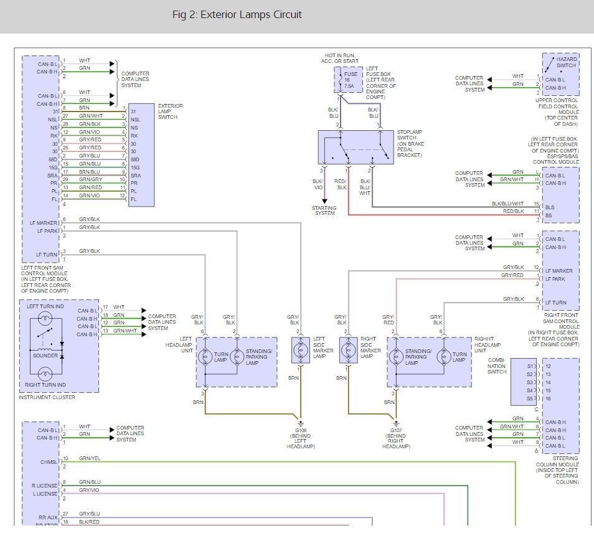
Task: Select the left front SAM control module block
Action: point(40,159)
